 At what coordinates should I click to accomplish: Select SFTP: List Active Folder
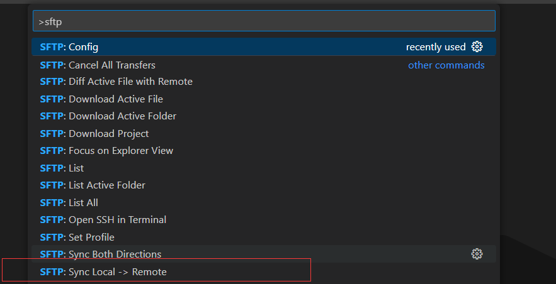[x=264, y=185]
